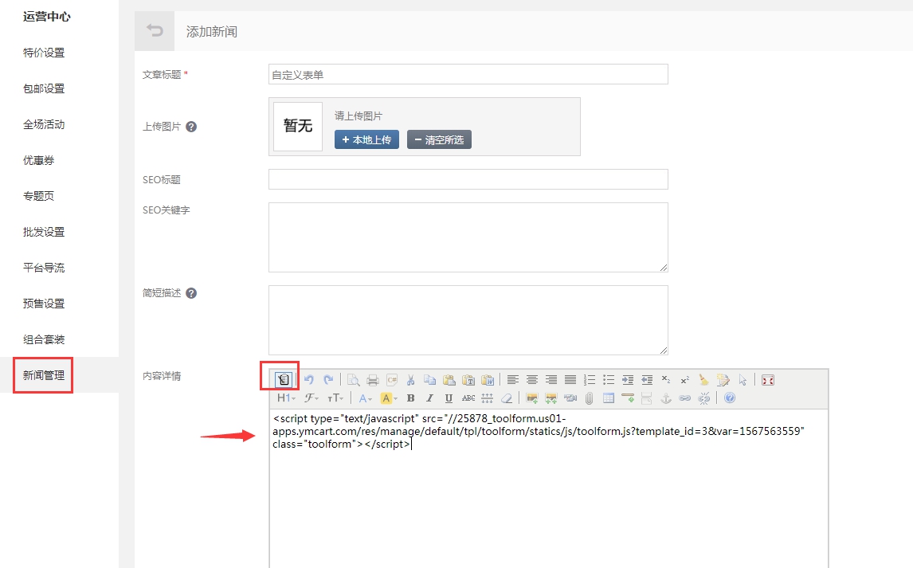Click the SEO标题 input field
This screenshot has width=913, height=568.
tap(468, 179)
